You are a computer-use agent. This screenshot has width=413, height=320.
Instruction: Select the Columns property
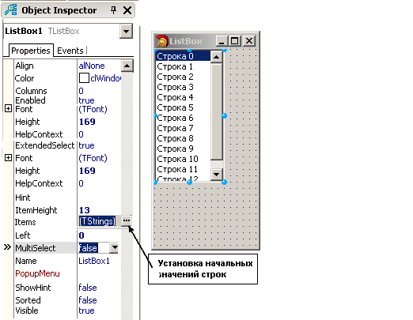[x=31, y=91]
